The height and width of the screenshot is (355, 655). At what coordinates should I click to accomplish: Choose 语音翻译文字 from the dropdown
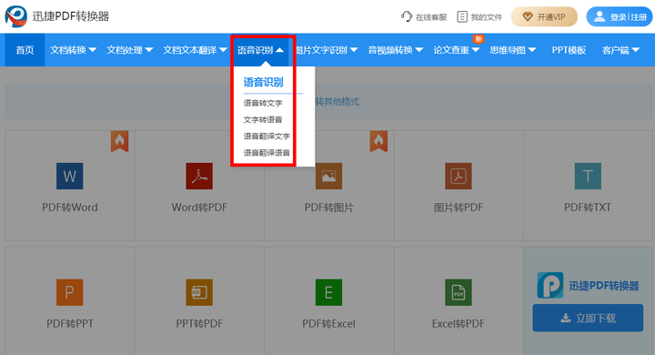click(x=267, y=137)
